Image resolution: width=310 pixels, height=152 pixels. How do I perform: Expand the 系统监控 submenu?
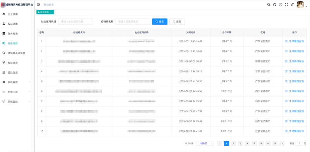pos(17,102)
